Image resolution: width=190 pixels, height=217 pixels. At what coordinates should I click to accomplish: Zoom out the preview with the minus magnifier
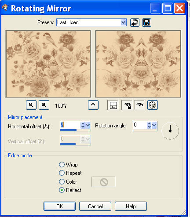31,105
